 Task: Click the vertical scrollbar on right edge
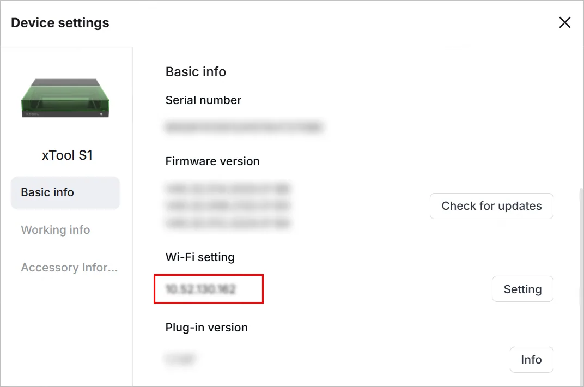point(581,287)
